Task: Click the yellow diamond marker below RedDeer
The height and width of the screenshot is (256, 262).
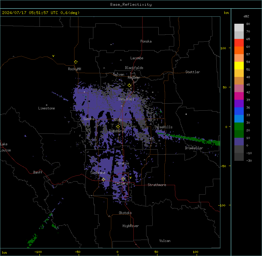Action: pyautogui.click(x=129, y=85)
